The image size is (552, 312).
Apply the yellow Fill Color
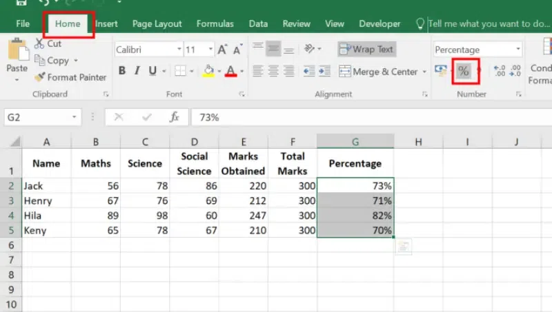[x=210, y=71]
